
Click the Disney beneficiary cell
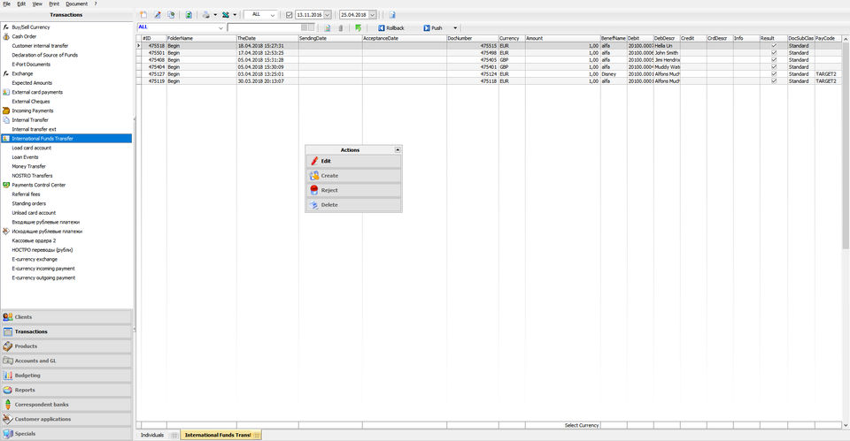(614, 74)
